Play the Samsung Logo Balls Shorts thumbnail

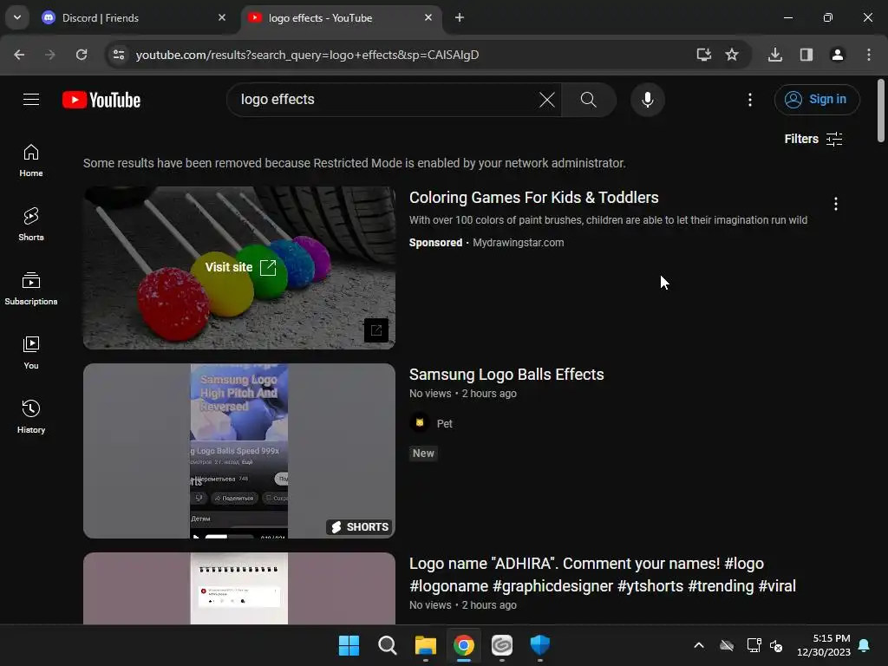click(239, 451)
